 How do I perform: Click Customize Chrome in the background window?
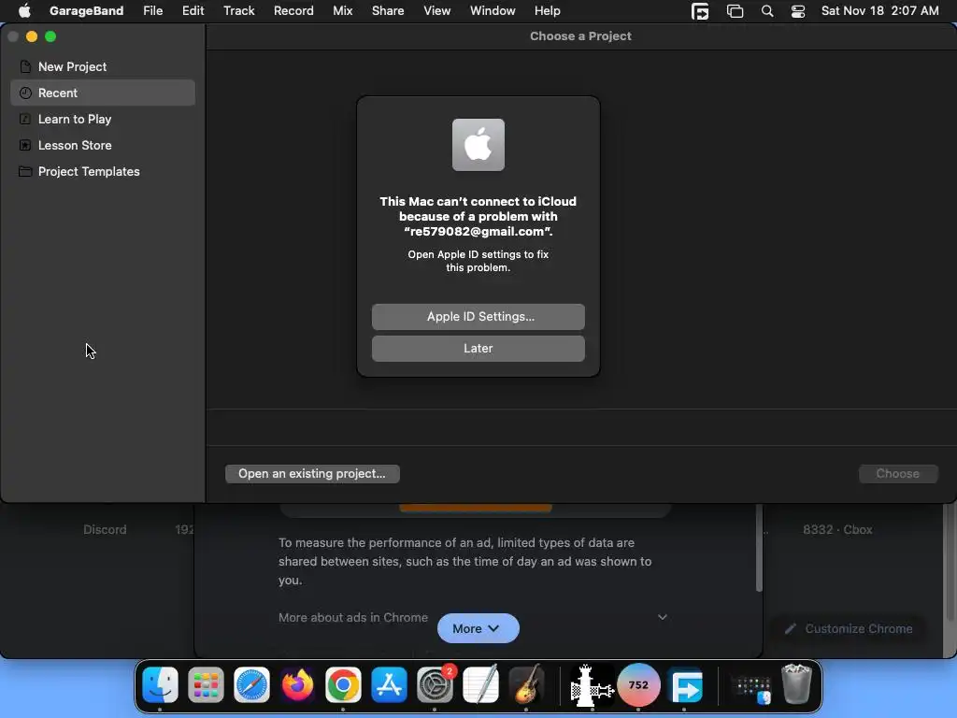848,629
